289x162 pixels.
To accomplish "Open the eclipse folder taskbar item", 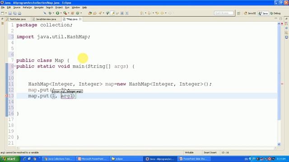I will point(126,159).
